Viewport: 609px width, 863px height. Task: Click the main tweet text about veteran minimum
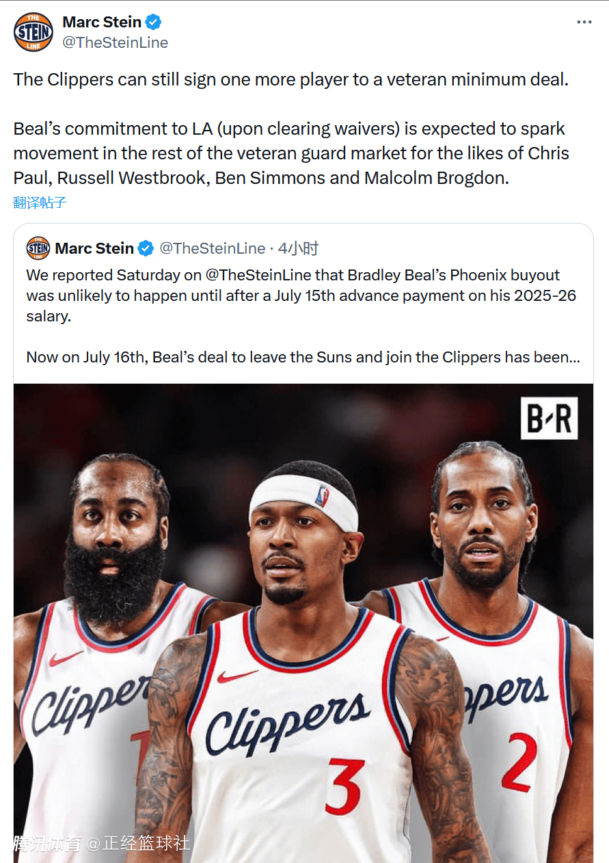[290, 79]
